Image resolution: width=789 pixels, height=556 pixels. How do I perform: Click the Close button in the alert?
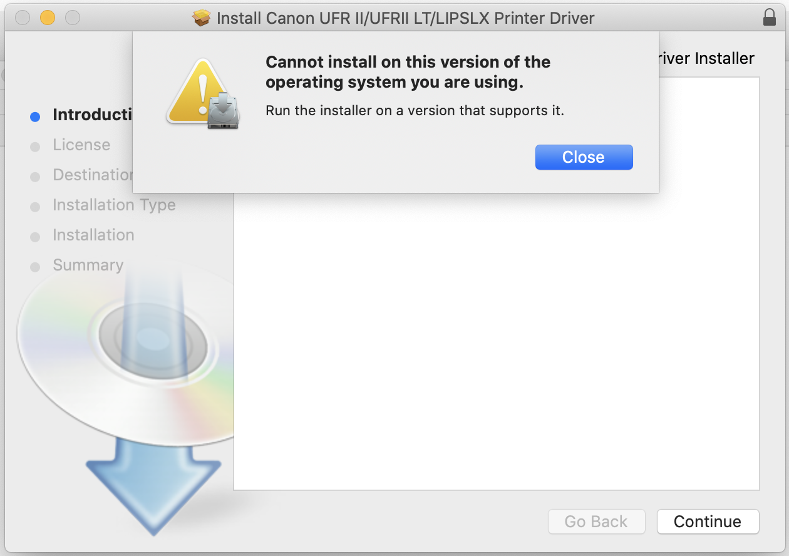tap(584, 157)
